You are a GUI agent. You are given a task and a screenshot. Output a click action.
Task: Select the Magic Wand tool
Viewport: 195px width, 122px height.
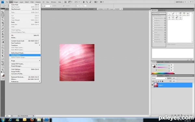tap(3, 20)
